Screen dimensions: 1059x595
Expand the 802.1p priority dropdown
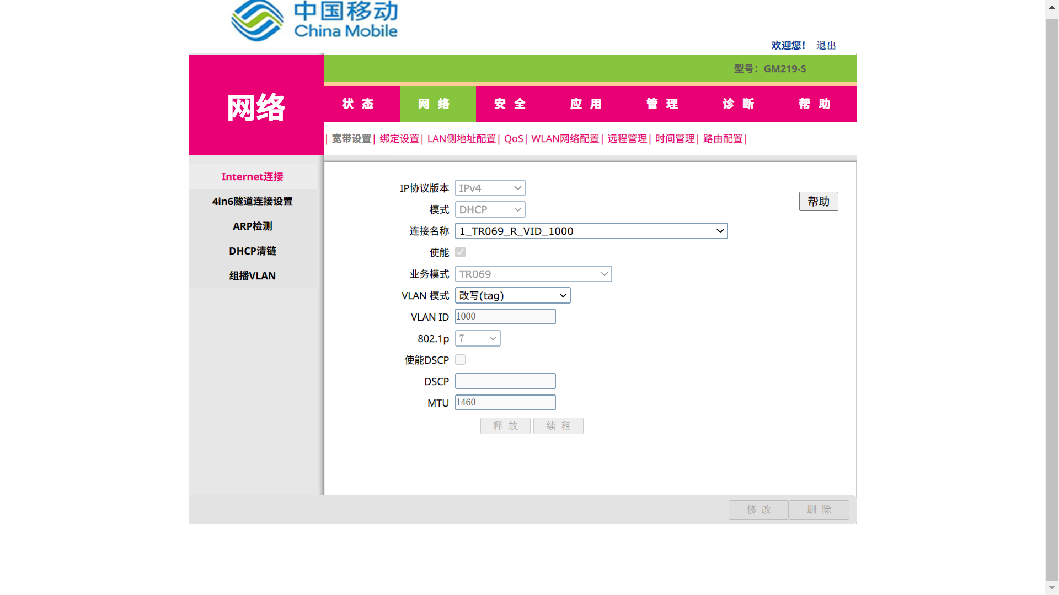(478, 338)
